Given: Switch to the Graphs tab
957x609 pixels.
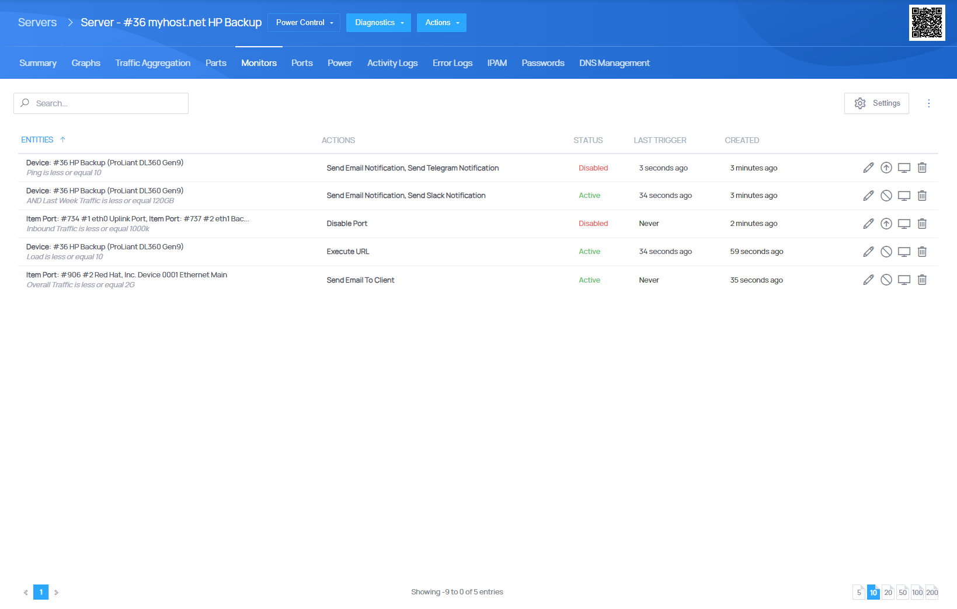Looking at the screenshot, I should coord(86,63).
